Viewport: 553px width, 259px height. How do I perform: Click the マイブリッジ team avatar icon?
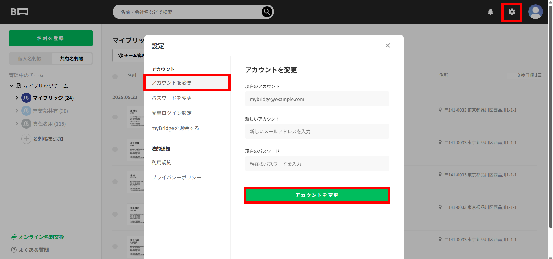pos(26,98)
